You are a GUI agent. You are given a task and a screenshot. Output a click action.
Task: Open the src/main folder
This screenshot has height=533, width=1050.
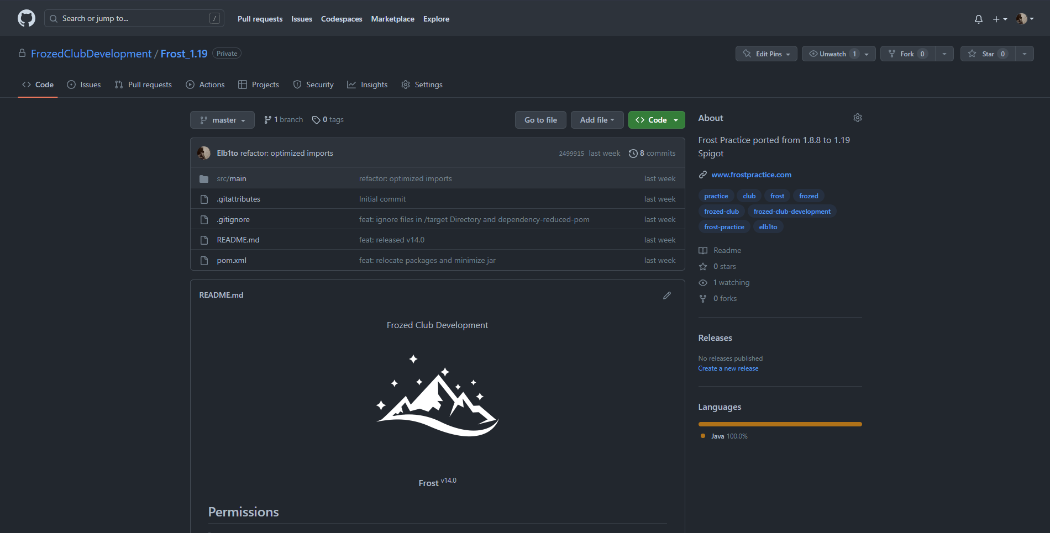[232, 178]
